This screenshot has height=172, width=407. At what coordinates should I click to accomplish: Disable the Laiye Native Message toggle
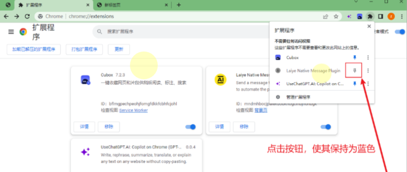click(x=326, y=127)
